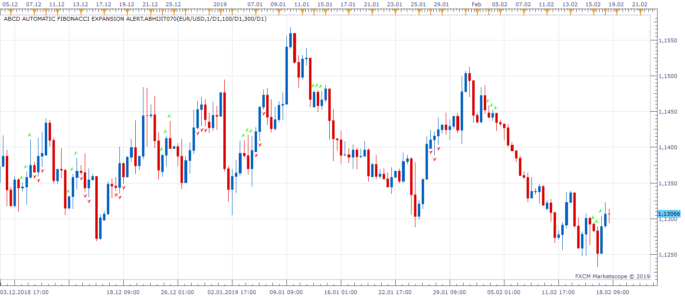This screenshot has height=298, width=685.
Task: Click the 18.12 09:00 bottom time label
Action: point(123,292)
